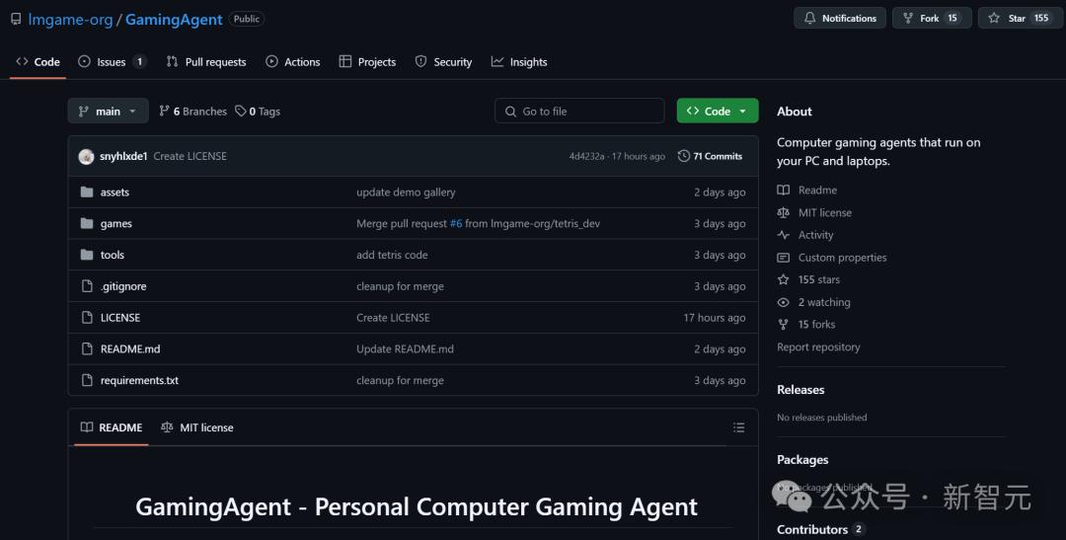Open the Actions tab
Image resolution: width=1066 pixels, height=540 pixels.
[292, 62]
